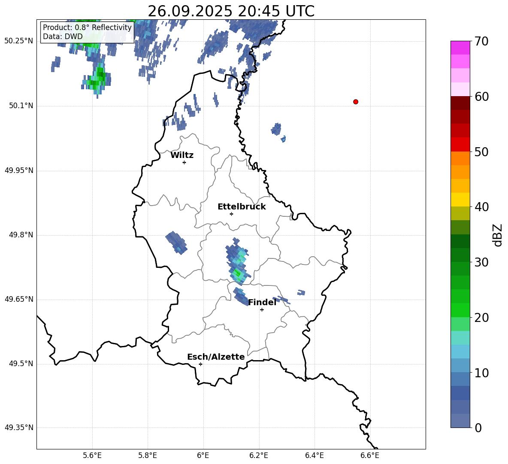Viewport: 508px width, 464px height.
Task: Click the Wiltz city label
Action: coord(182,155)
